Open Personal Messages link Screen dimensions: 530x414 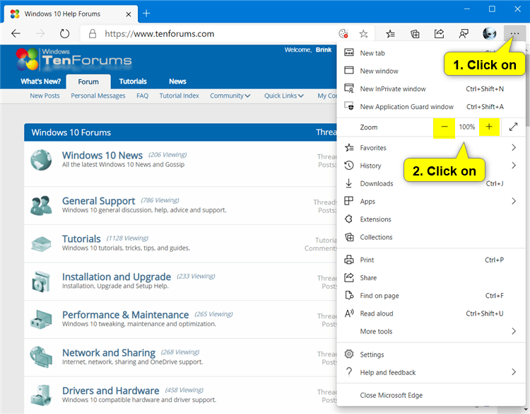(98, 96)
